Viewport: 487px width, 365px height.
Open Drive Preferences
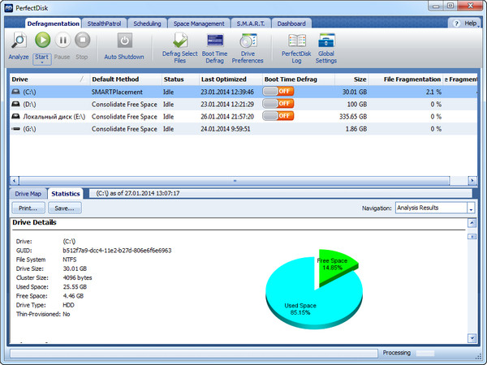[x=248, y=41]
